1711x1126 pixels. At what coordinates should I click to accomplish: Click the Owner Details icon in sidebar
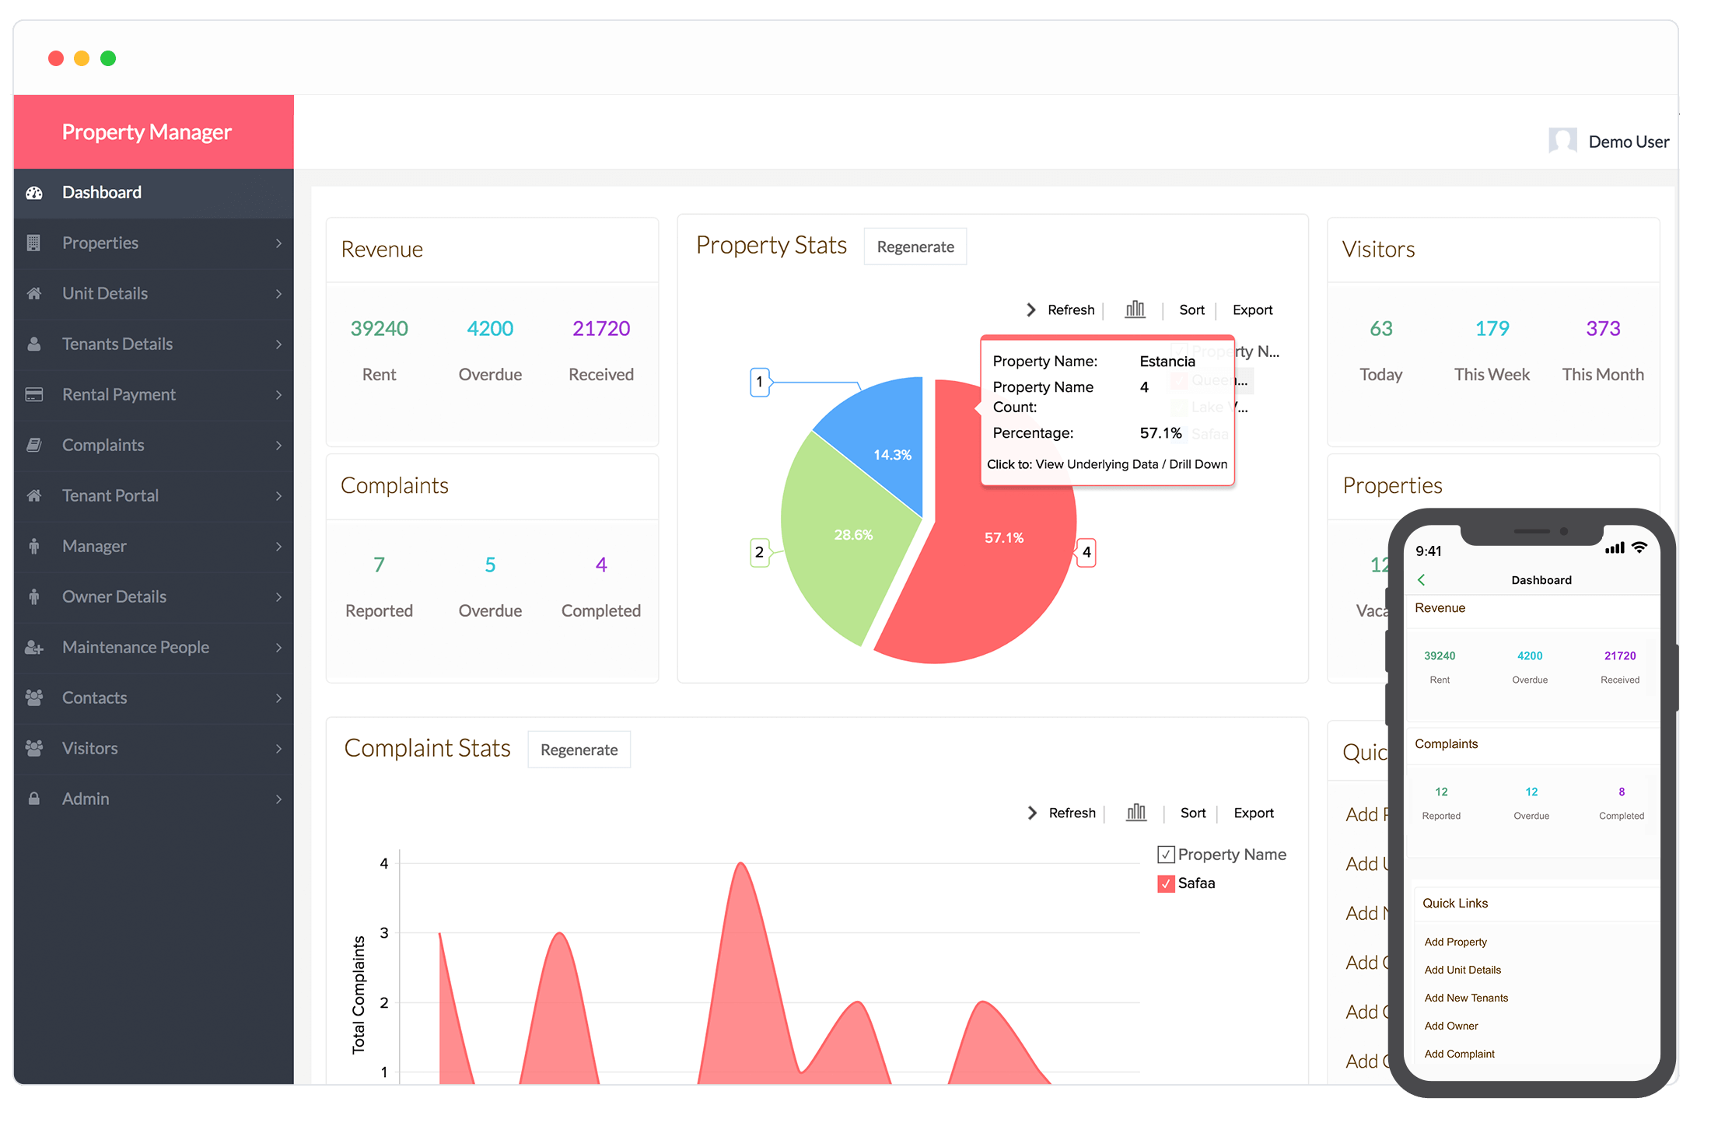[x=34, y=597]
